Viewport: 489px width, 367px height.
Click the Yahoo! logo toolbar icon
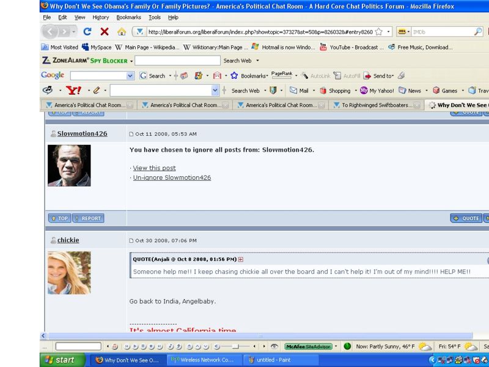[x=74, y=91]
